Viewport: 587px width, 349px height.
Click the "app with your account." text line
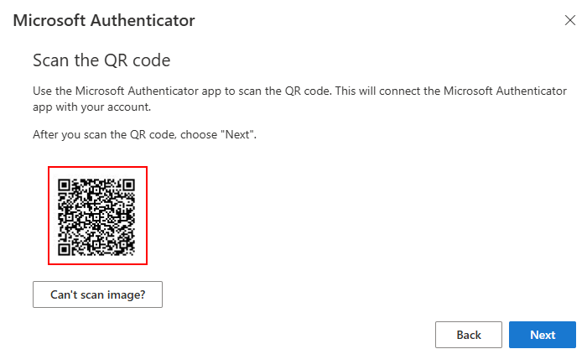[x=91, y=107]
